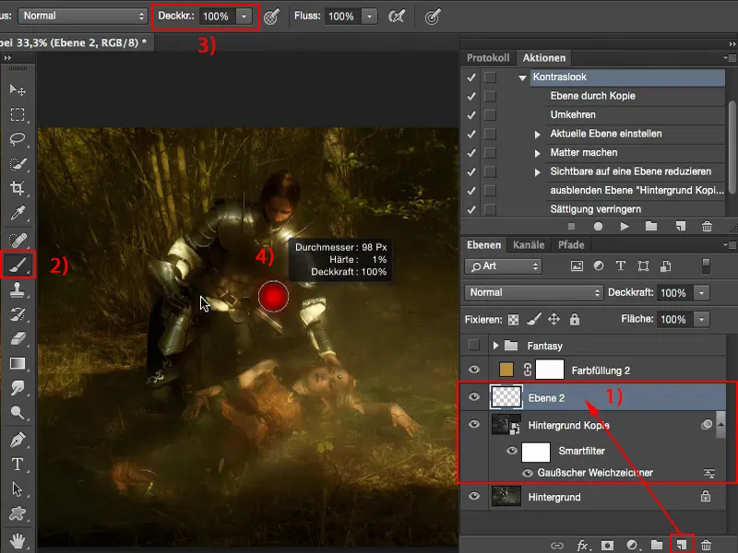Image resolution: width=738 pixels, height=553 pixels.
Task: Hide the Hintergrund Kopie layer
Action: click(x=474, y=424)
